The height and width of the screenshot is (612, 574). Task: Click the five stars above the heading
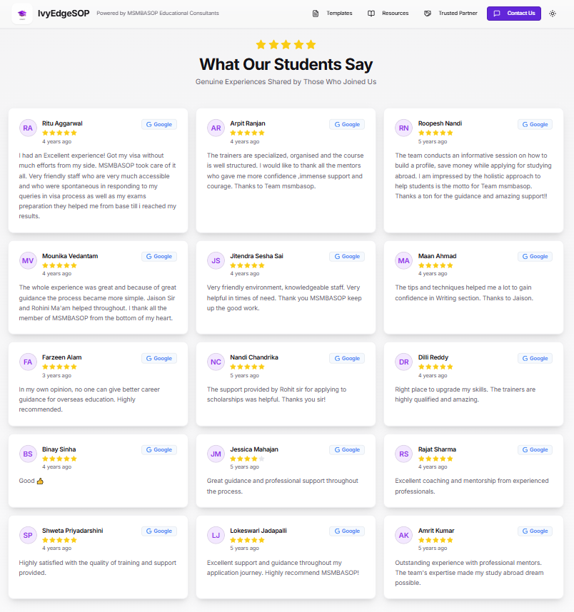pyautogui.click(x=286, y=44)
